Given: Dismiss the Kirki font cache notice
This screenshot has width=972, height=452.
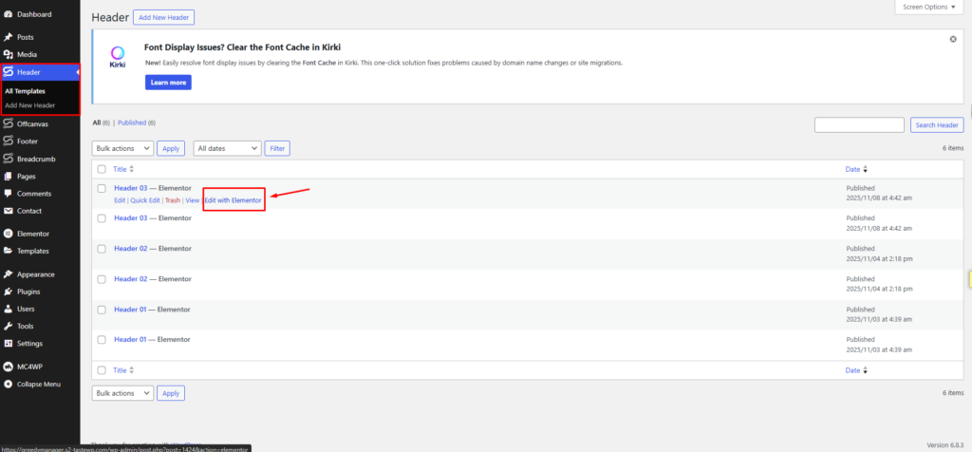Looking at the screenshot, I should click(952, 39).
